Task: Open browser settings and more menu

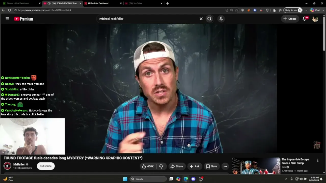Action: pos(306,10)
